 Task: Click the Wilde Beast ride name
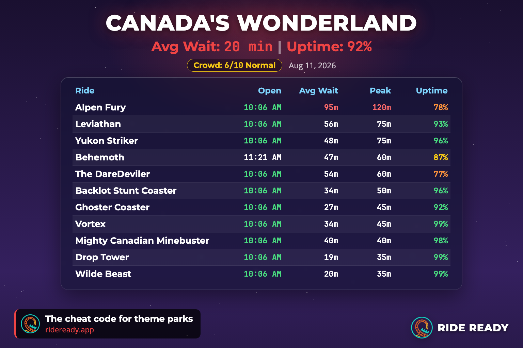click(103, 274)
